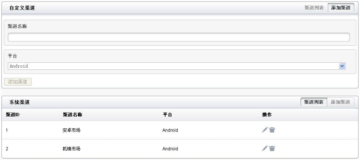The height and width of the screenshot is (160, 360).
Task: Click the 渠道ID column header
Action: (x=12, y=115)
